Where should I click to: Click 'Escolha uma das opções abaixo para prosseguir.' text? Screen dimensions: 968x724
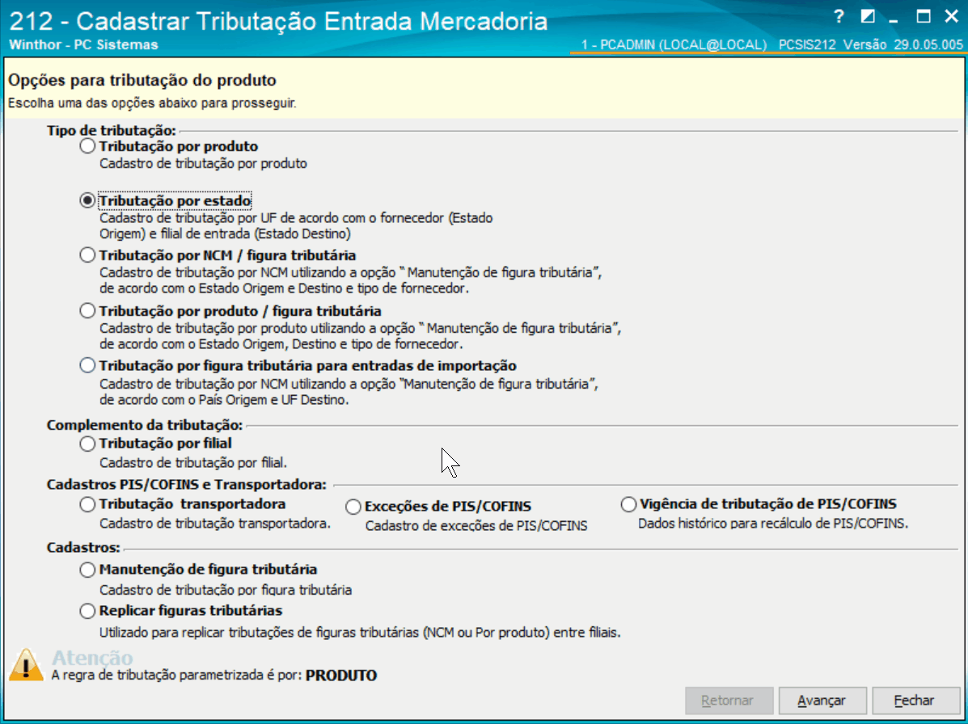point(152,103)
